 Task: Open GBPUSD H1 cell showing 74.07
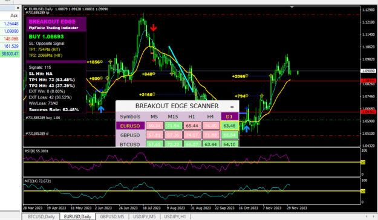click(x=192, y=135)
